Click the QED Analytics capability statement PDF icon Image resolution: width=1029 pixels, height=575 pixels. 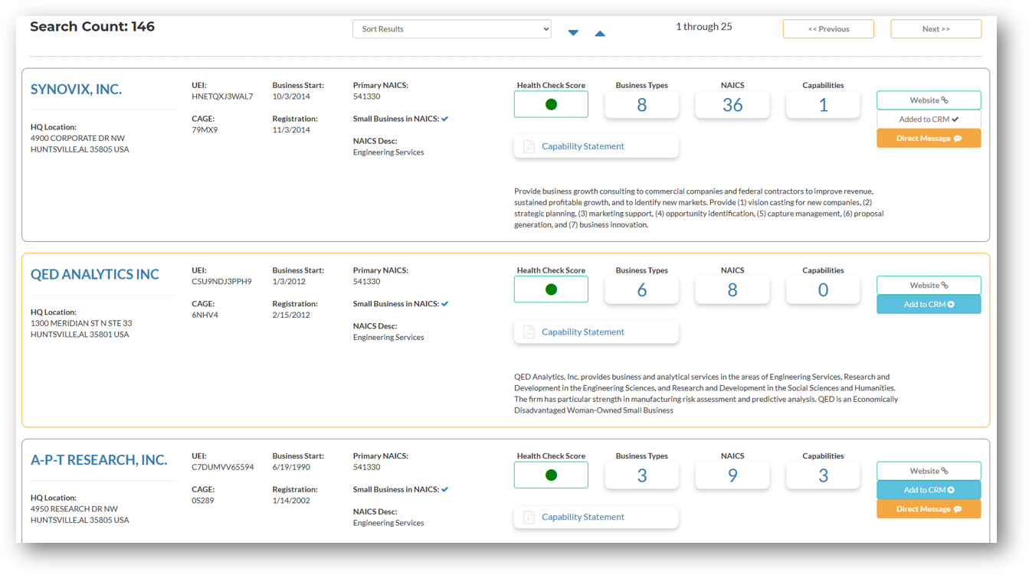pos(529,332)
